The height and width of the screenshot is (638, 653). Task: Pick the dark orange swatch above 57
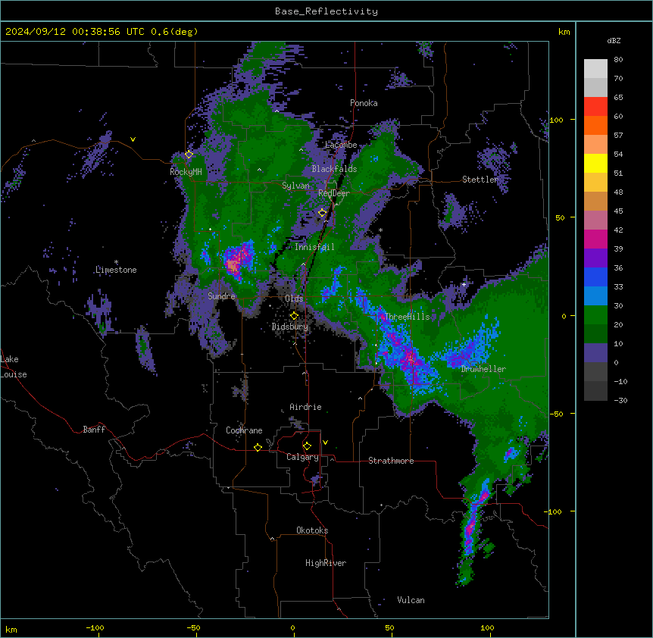pyautogui.click(x=595, y=125)
